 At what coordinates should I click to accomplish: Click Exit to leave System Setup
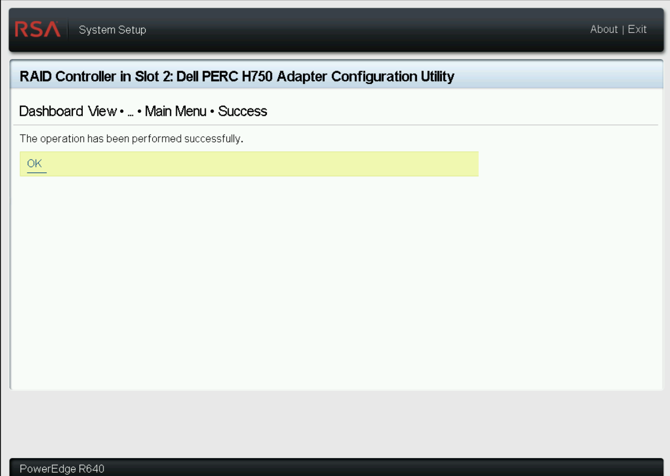pyautogui.click(x=637, y=29)
